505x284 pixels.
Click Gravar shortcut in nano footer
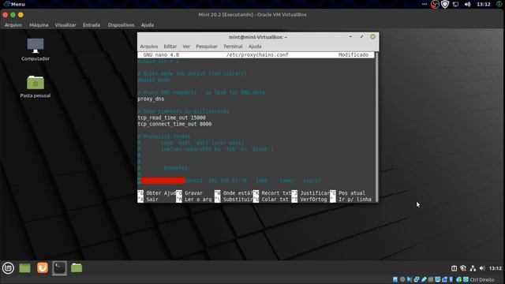tap(190, 192)
